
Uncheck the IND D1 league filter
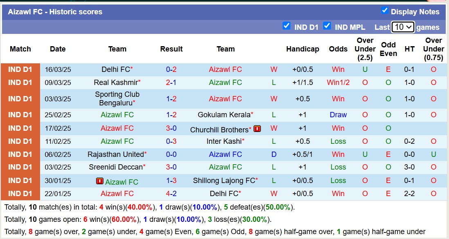(x=286, y=26)
